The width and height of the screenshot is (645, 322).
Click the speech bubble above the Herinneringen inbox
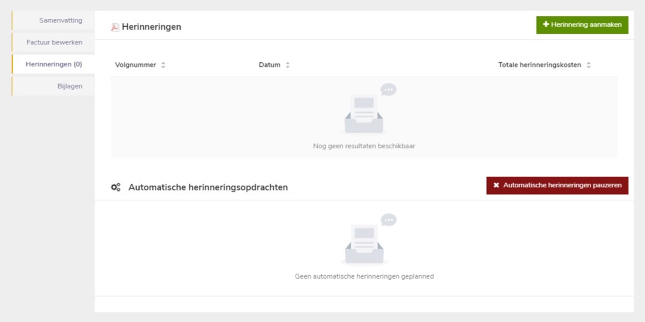389,90
